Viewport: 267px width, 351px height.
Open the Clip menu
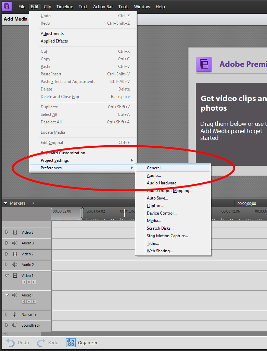(x=47, y=7)
